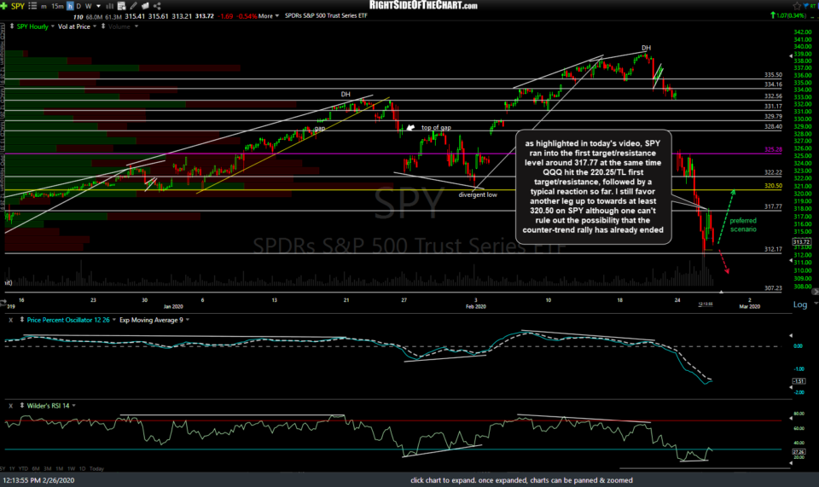Toggle the Log scale setting

pos(799,304)
